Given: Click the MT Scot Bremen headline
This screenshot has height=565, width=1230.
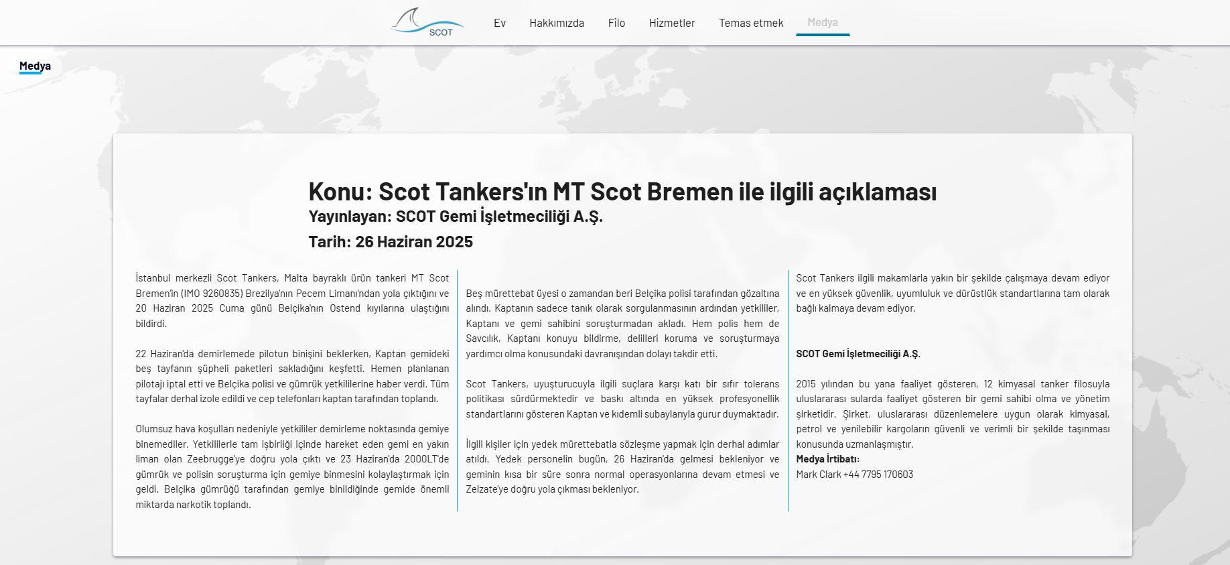Looking at the screenshot, I should click(622, 192).
